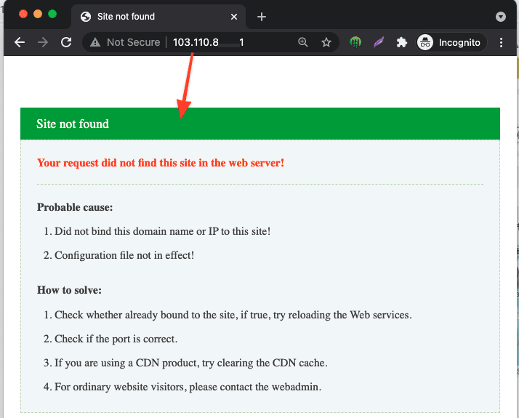
Task: Open the Chrome three-dot menu
Action: click(502, 43)
